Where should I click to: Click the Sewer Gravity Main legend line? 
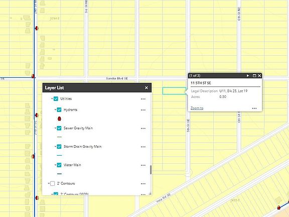click(59, 137)
